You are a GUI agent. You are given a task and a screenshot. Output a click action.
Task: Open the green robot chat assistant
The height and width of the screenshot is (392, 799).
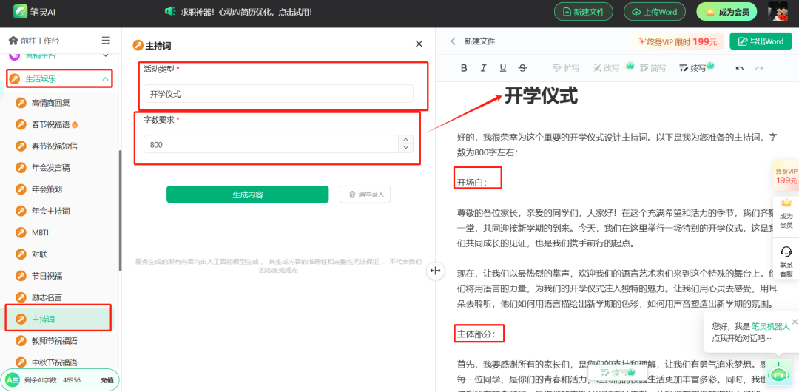778,374
